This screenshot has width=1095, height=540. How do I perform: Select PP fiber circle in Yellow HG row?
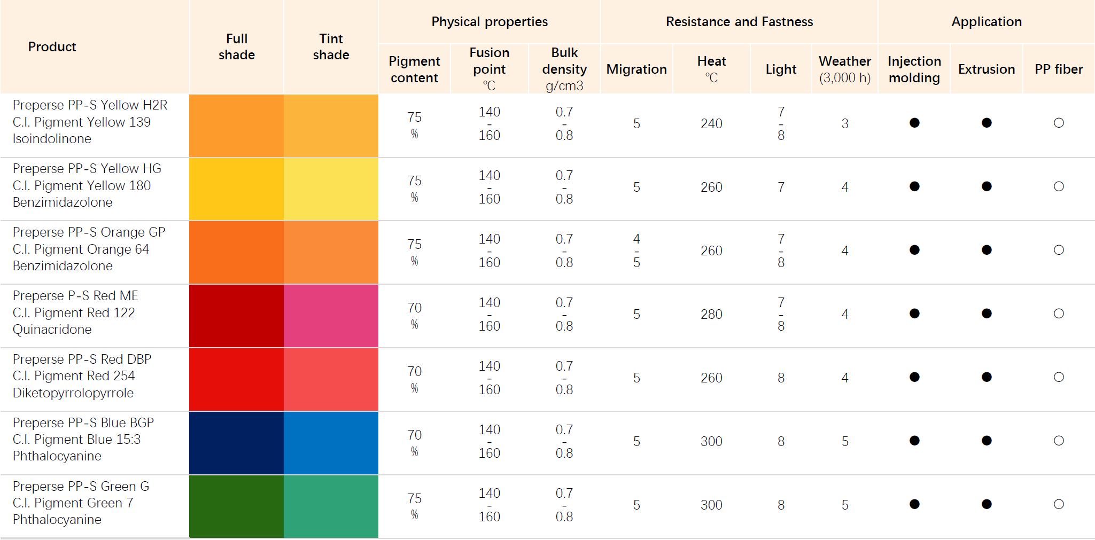point(1059,186)
